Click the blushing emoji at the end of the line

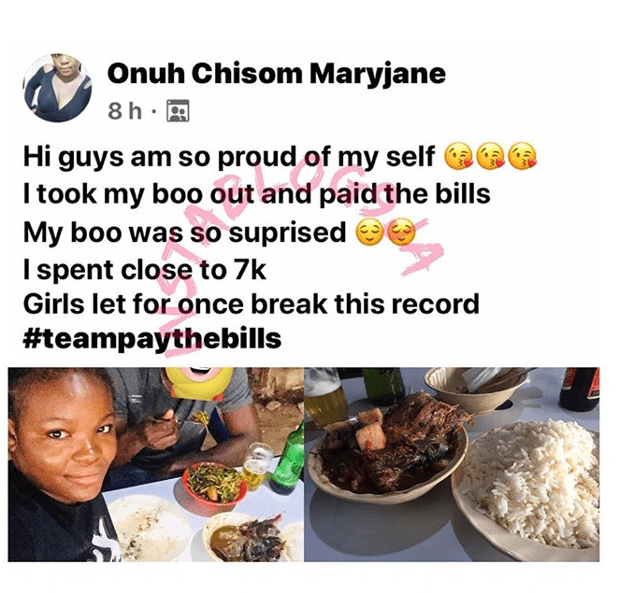pyautogui.click(x=401, y=233)
